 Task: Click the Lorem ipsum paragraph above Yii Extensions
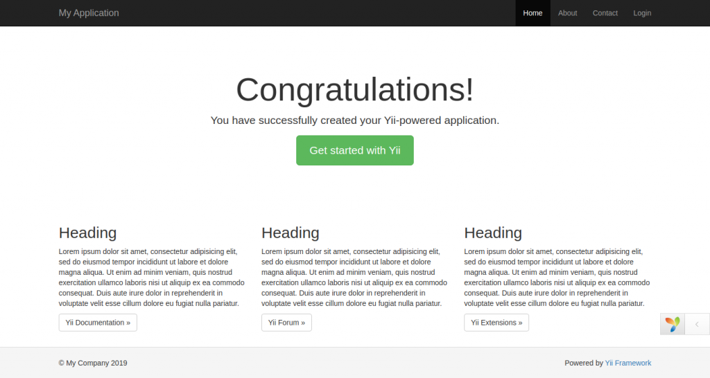[557, 278]
